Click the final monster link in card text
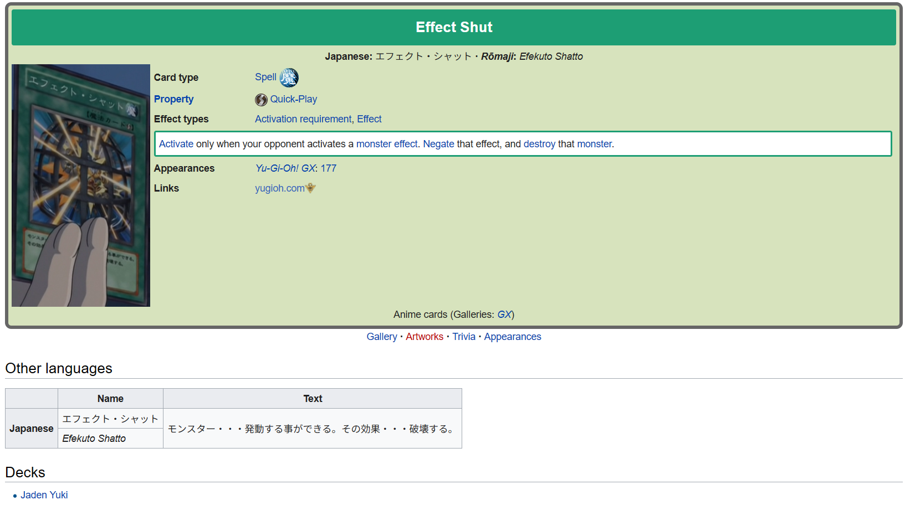The image size is (910, 505). (595, 144)
